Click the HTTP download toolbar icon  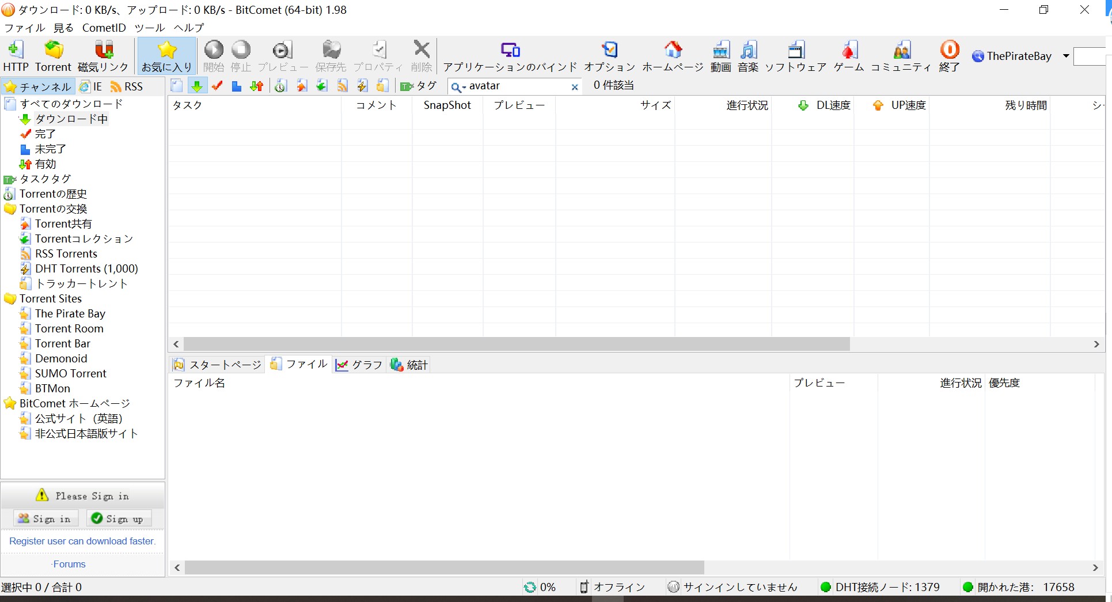[16, 56]
